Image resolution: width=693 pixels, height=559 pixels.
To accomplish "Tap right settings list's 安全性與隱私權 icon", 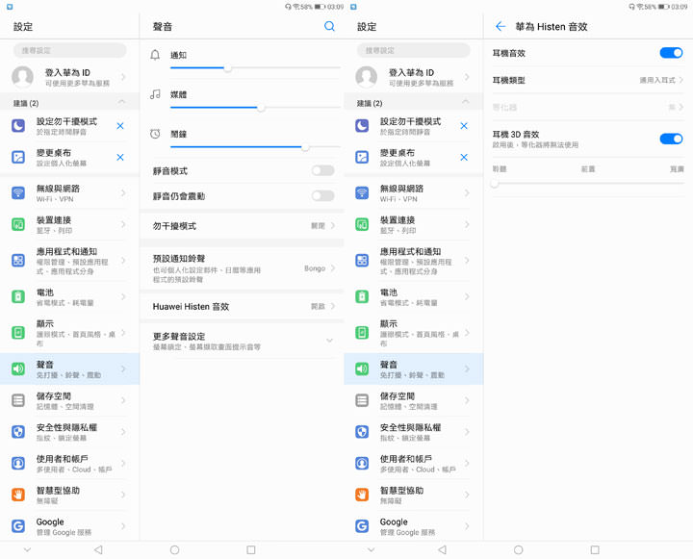I will click(362, 432).
